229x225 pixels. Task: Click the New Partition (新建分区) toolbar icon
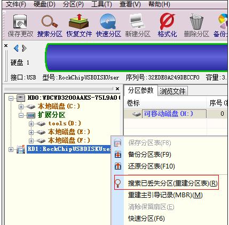pos(137,22)
